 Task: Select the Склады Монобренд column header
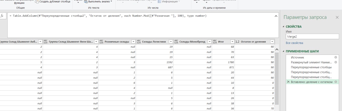coord(192,42)
